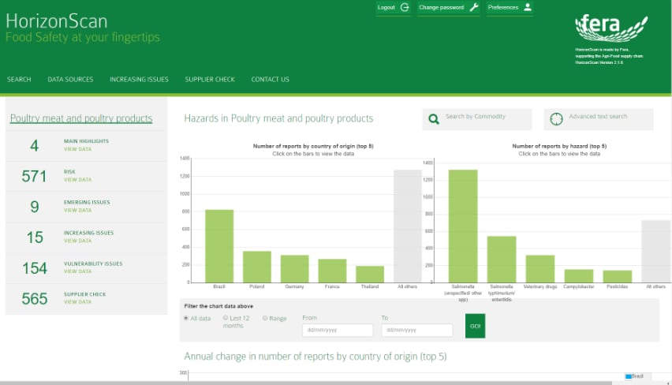
Task: Click the Brazil bar in origin chart
Action: point(219,246)
